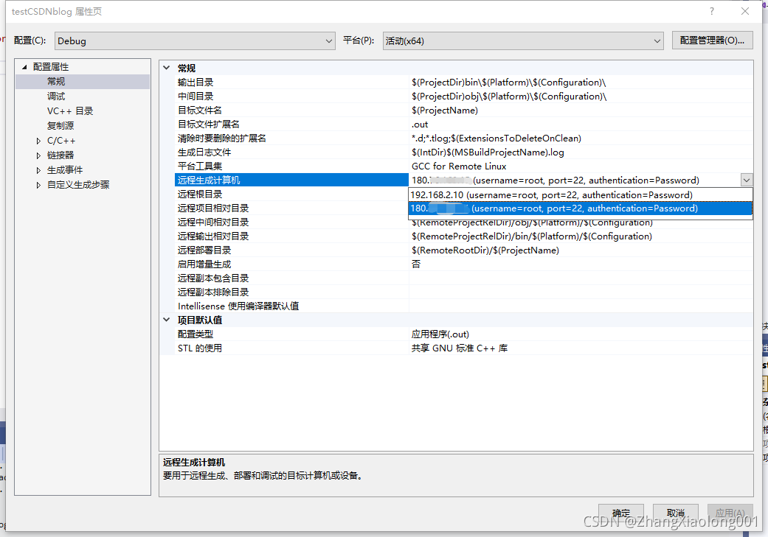Screen dimensions: 768x537
Task: Click the 远程中间相对目录 property row
Action: pos(464,222)
